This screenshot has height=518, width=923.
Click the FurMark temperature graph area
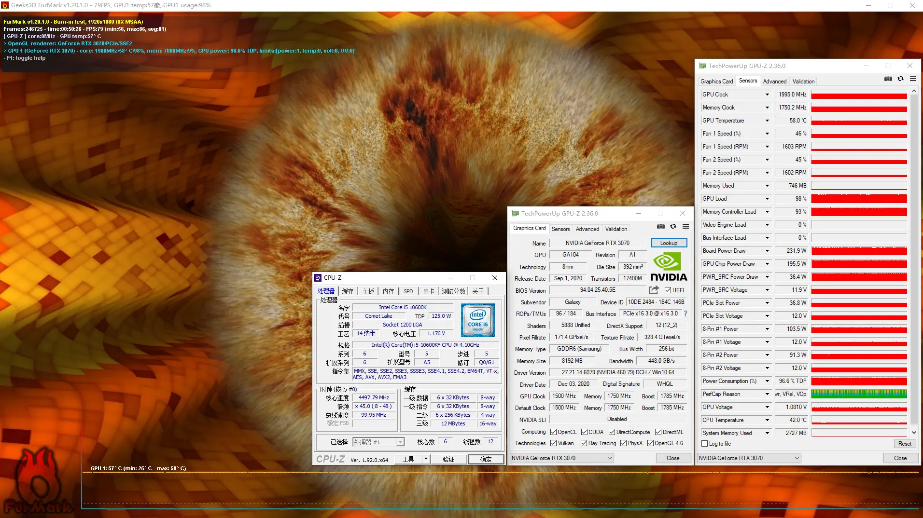[500, 490]
